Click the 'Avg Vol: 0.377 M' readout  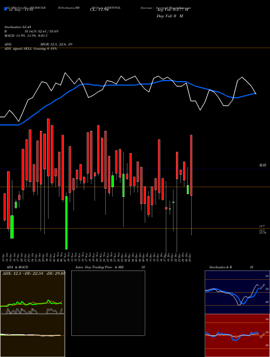pos(172,10)
